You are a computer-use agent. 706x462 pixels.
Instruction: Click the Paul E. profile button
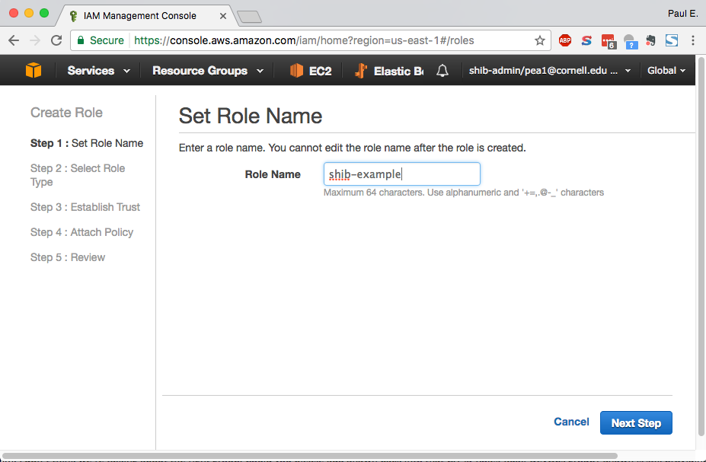pos(682,14)
